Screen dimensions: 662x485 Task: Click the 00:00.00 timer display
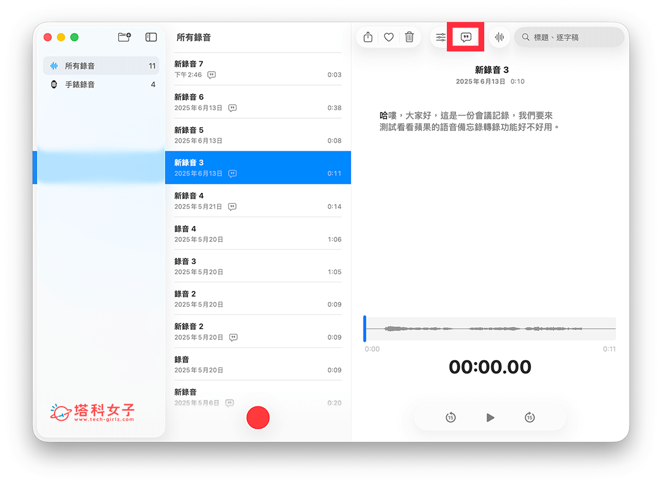(x=490, y=366)
